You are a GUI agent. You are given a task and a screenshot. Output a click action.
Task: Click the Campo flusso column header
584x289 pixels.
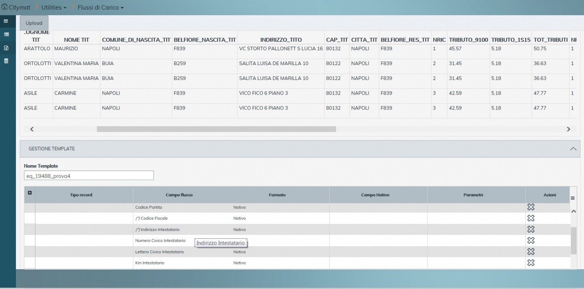[x=179, y=195]
